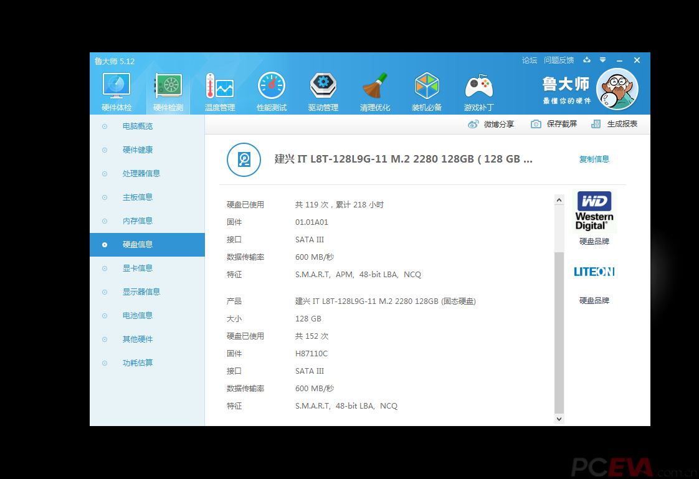Viewport: 699px width, 479px height.
Task: Minimize the 鲁大师 window
Action: pyautogui.click(x=620, y=60)
